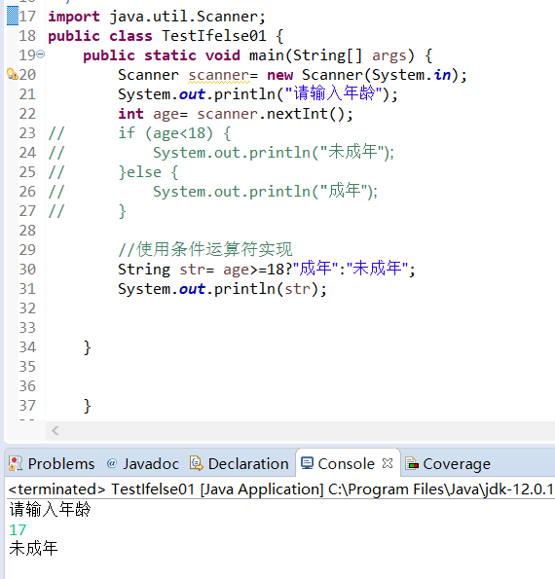
Task: Click line number 30 in the gutter
Action: pos(27,270)
